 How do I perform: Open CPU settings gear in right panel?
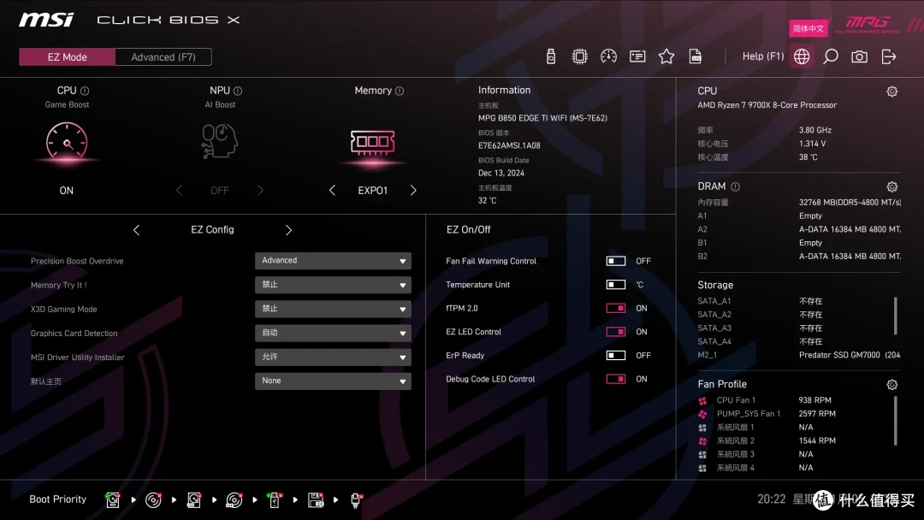(892, 92)
